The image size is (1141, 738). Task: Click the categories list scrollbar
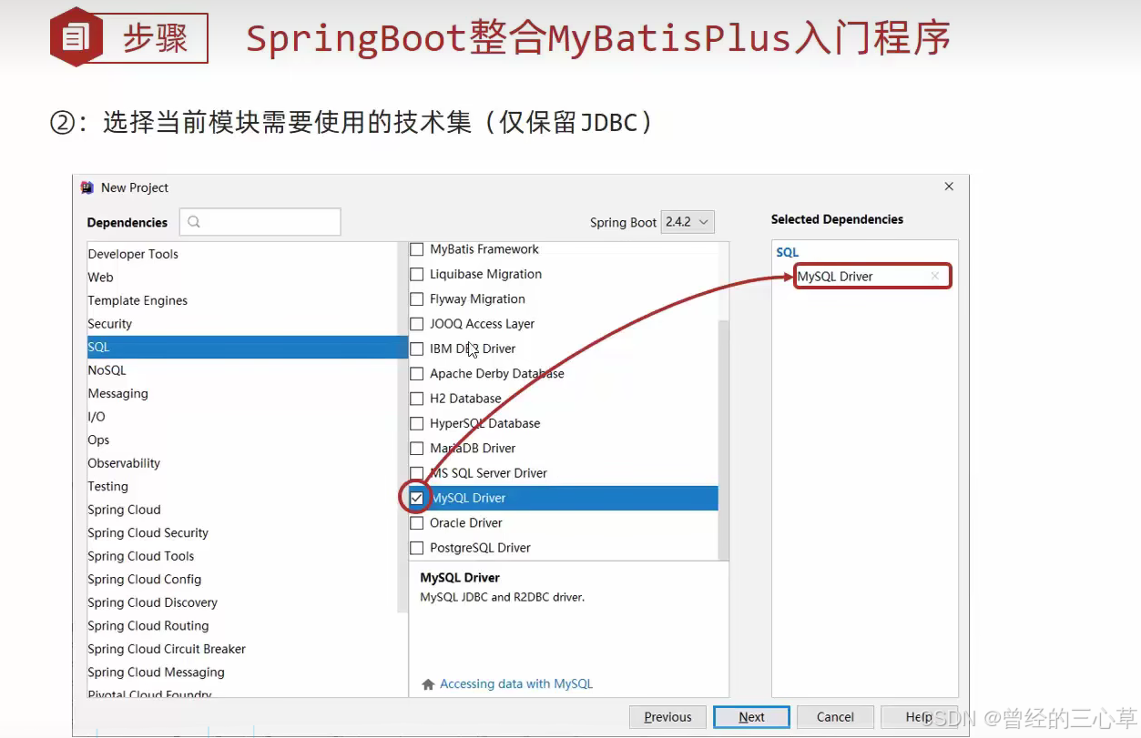[x=403, y=428]
